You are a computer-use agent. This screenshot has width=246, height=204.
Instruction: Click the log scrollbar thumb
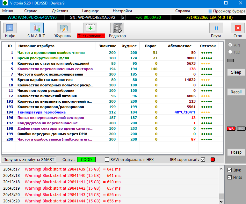click(x=221, y=196)
